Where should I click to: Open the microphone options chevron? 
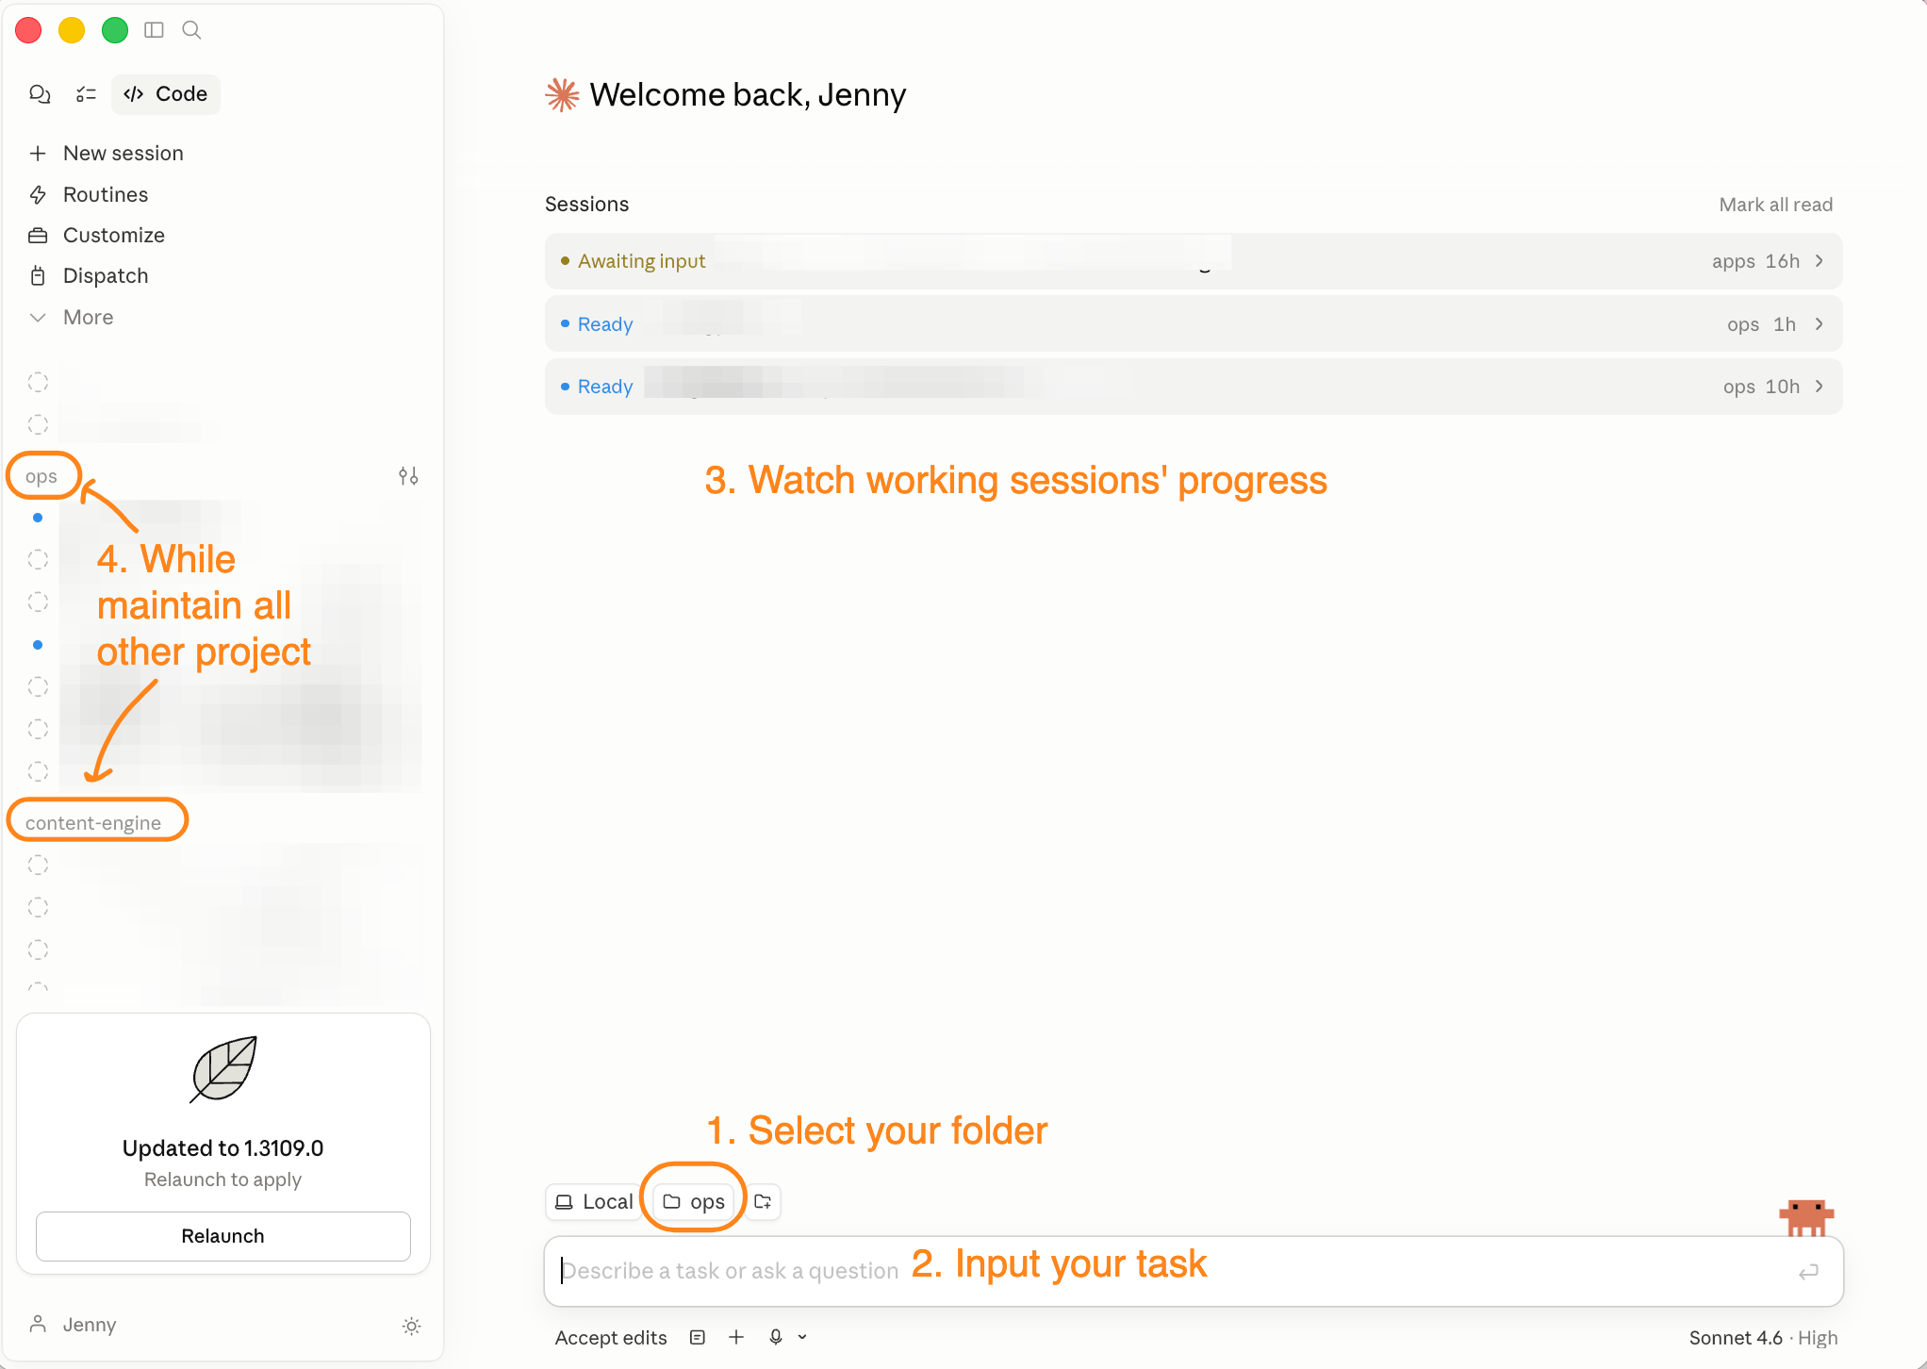pyautogui.click(x=802, y=1337)
